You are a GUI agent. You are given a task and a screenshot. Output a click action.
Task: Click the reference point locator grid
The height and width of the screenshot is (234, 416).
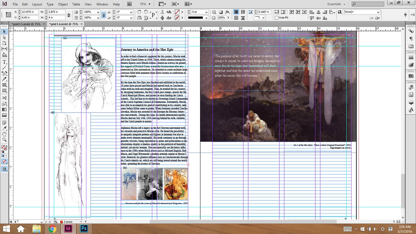pyautogui.click(x=8, y=14)
